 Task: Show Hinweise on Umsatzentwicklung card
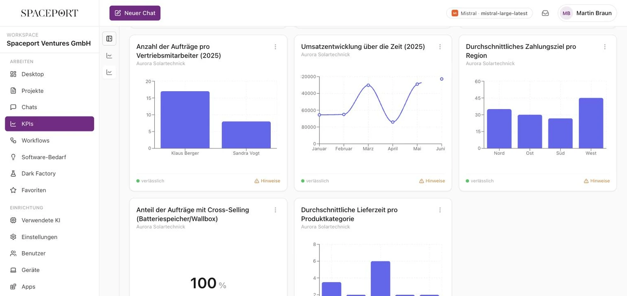point(432,181)
